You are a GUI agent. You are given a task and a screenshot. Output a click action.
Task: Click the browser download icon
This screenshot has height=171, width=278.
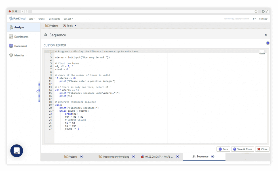[x=263, y=11]
